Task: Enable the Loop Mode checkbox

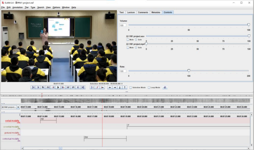Action: click(149, 87)
